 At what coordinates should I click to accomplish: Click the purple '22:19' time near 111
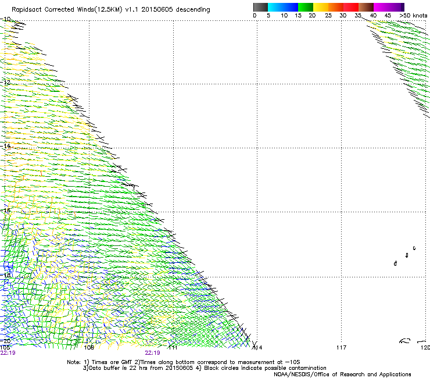[152, 353]
